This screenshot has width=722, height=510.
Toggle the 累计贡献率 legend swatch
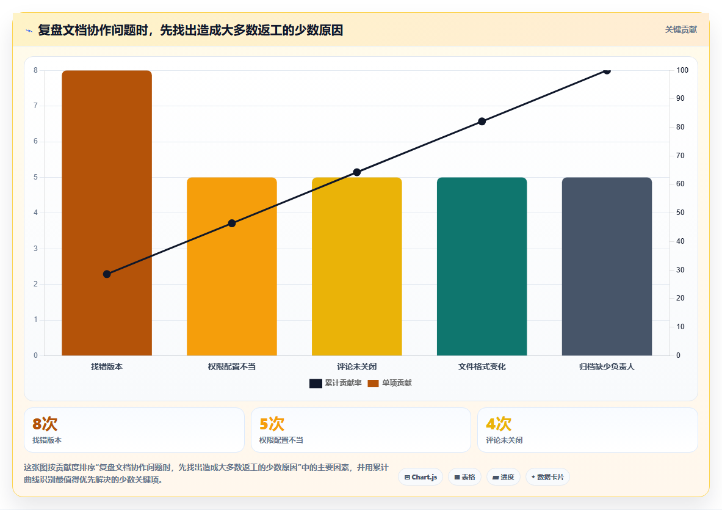click(x=316, y=384)
